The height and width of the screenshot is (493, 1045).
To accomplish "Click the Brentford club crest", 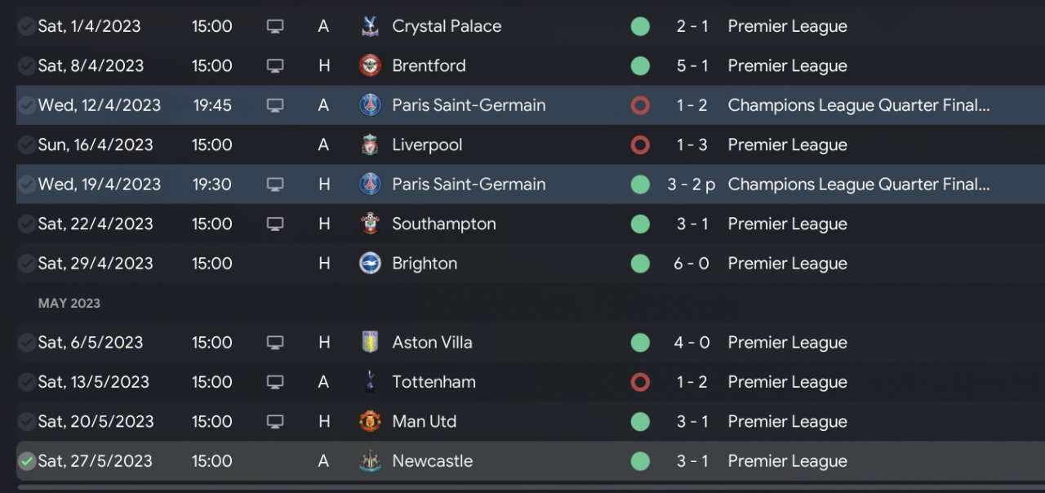I will pyautogui.click(x=370, y=65).
